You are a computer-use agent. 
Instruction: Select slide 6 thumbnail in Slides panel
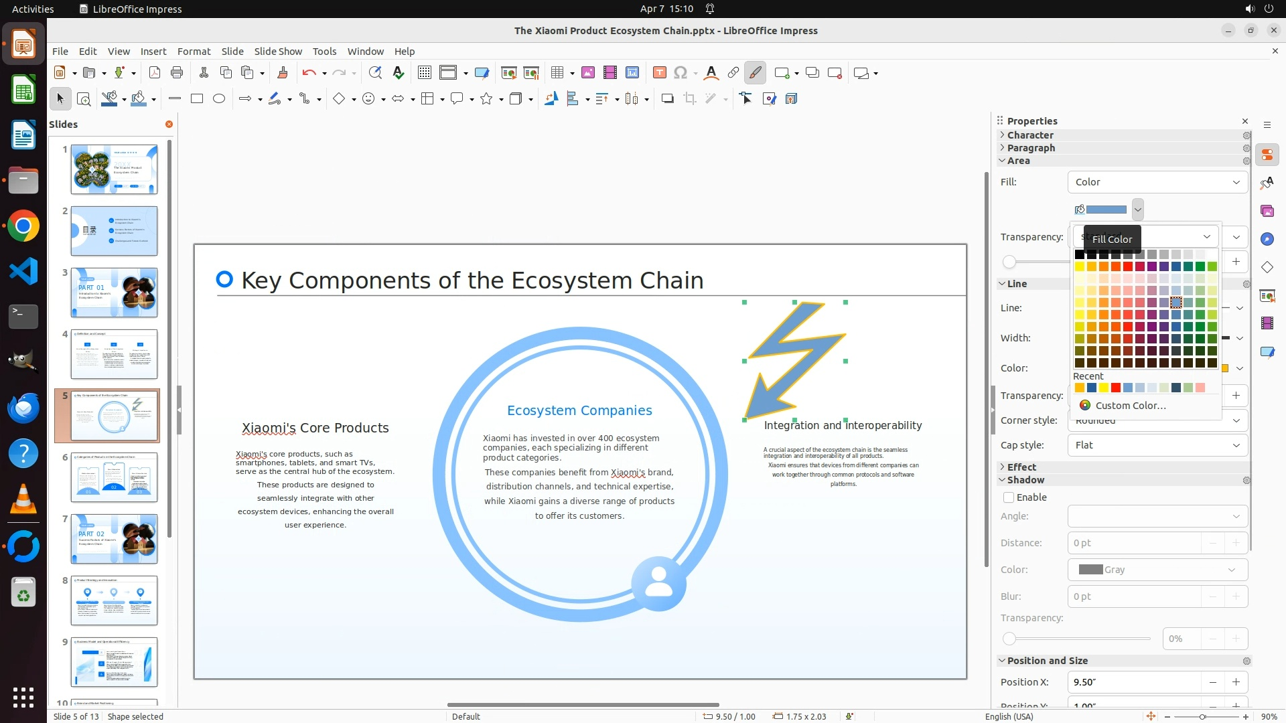pyautogui.click(x=114, y=477)
